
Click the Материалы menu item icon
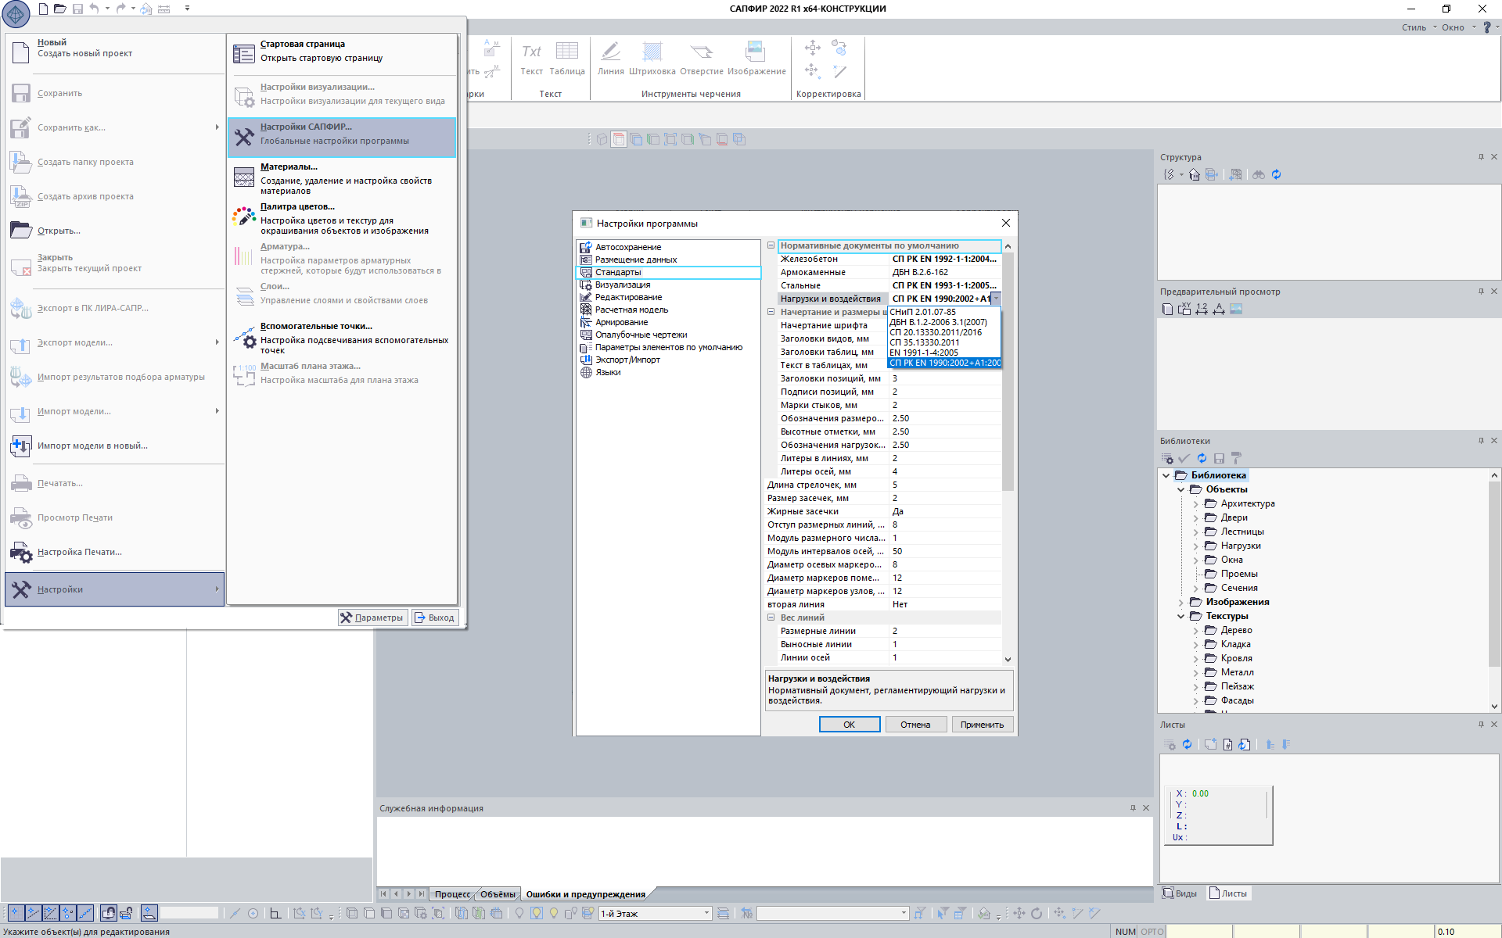(244, 177)
